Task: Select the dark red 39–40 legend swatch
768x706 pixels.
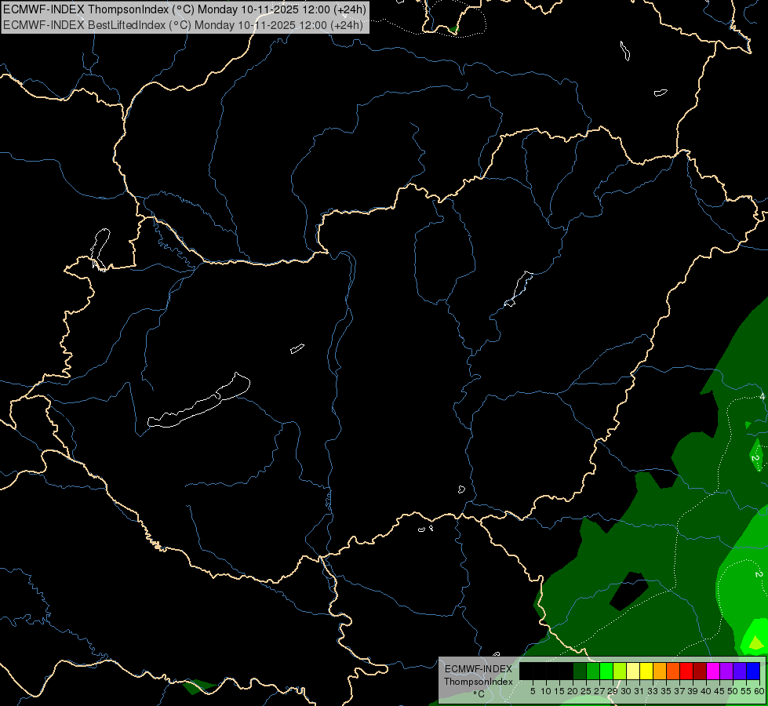Action: click(x=700, y=671)
